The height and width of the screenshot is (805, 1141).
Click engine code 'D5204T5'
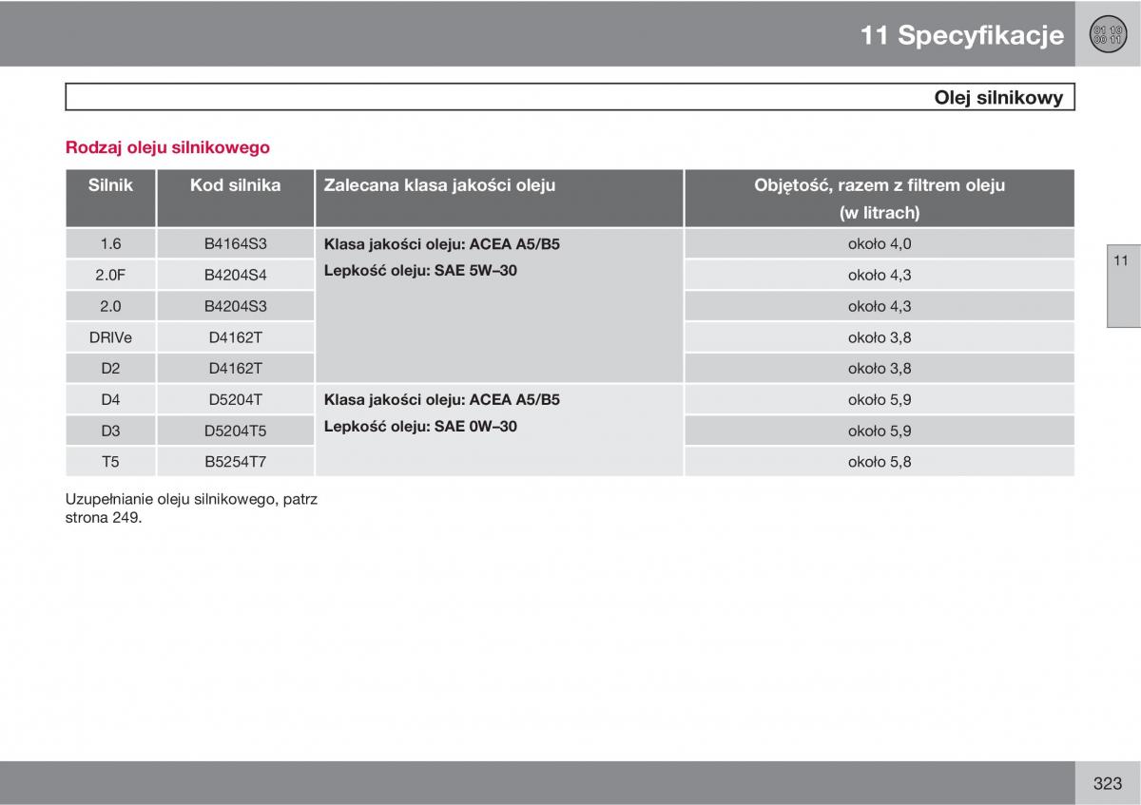click(x=235, y=431)
